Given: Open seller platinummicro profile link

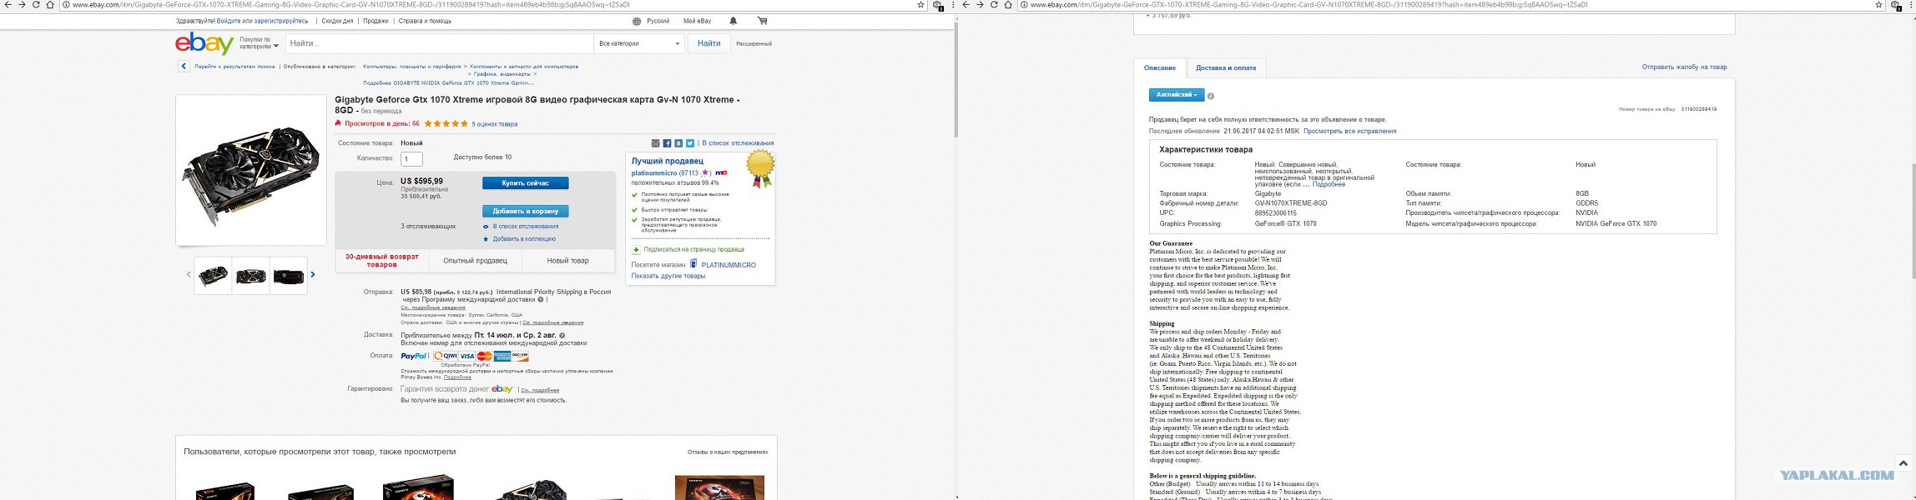Looking at the screenshot, I should [654, 173].
